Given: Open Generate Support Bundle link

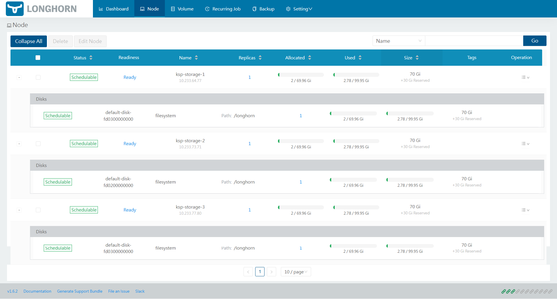Looking at the screenshot, I should coord(80,291).
